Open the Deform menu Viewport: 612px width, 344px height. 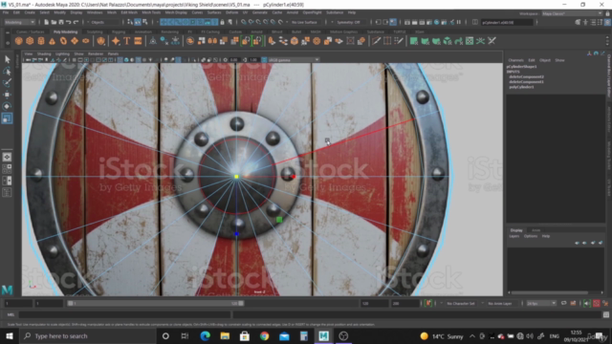pos(231,12)
